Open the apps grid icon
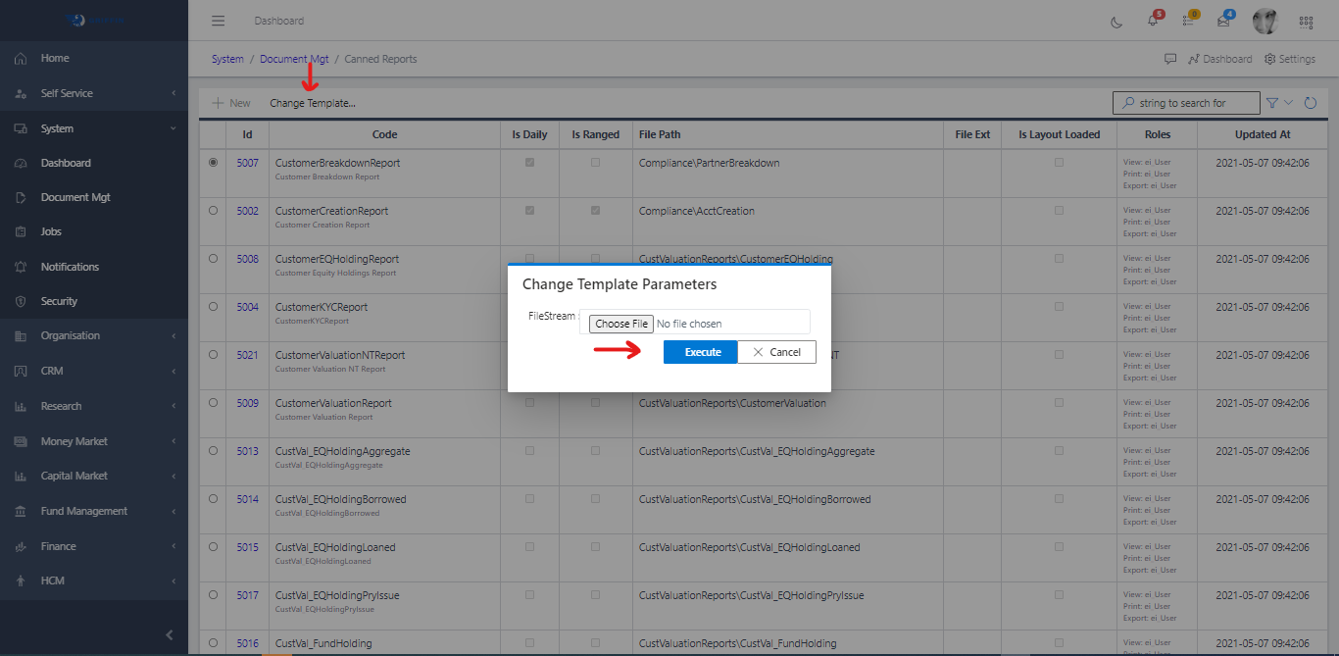Viewport: 1339px width, 656px height. point(1306,22)
